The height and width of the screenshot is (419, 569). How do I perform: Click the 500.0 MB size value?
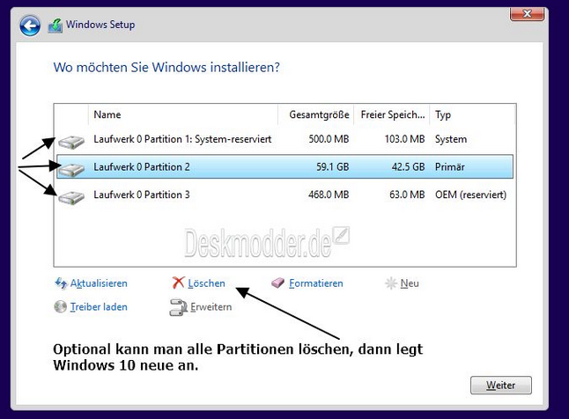tap(329, 139)
